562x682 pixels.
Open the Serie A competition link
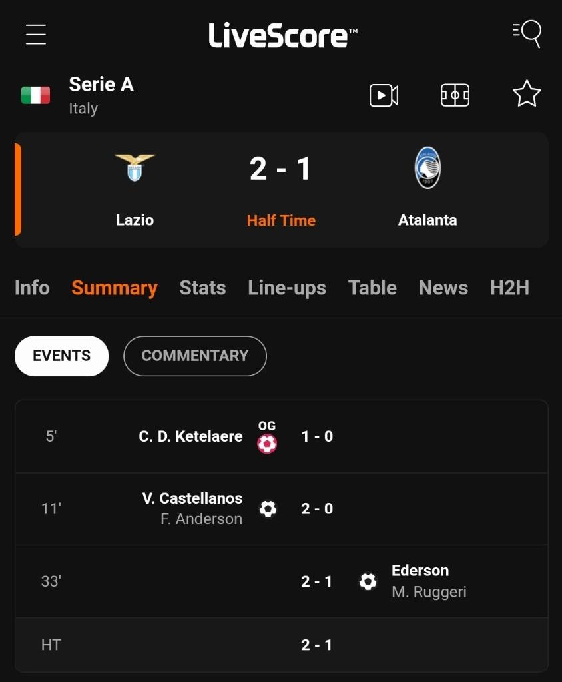pyautogui.click(x=101, y=85)
